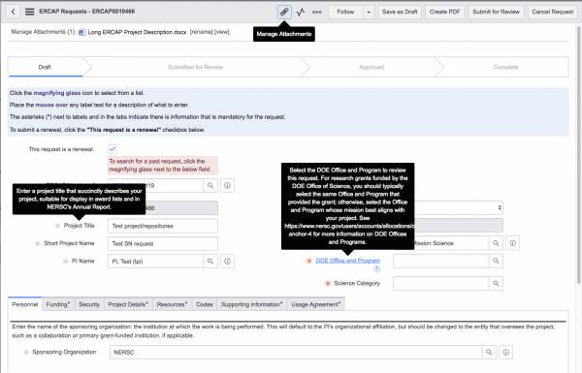Click Save as Draft
This screenshot has height=373, width=582.
point(400,12)
